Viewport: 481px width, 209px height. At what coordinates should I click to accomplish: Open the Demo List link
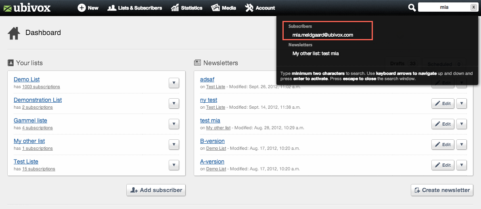click(x=27, y=80)
